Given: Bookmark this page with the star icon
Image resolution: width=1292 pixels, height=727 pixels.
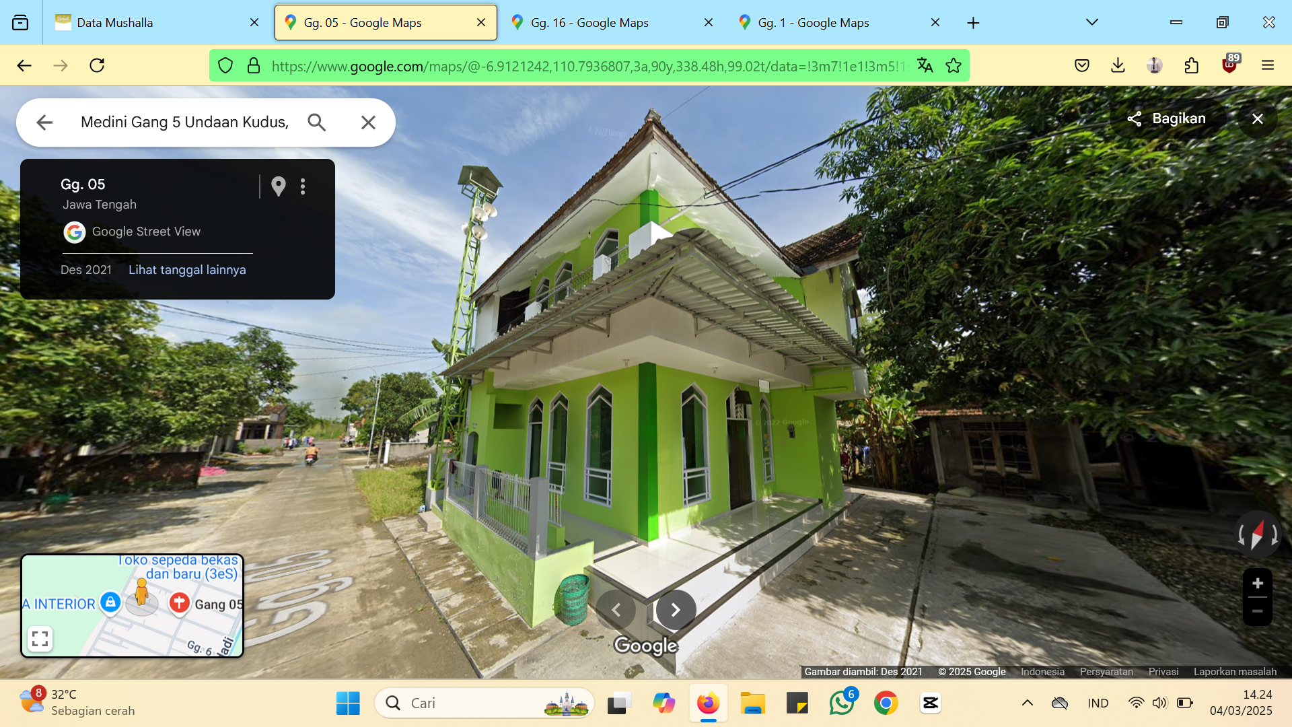Looking at the screenshot, I should 954,66.
